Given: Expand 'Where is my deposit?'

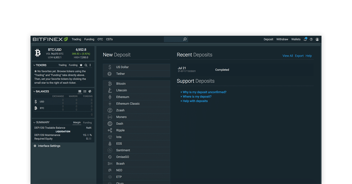Looking at the screenshot, I should (x=197, y=96).
